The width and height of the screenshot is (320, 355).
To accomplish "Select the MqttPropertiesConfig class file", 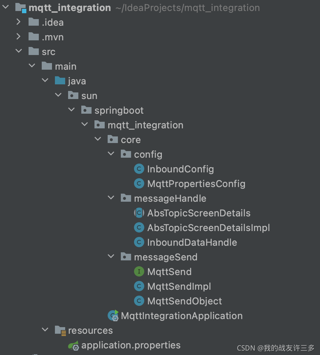I will [196, 183].
